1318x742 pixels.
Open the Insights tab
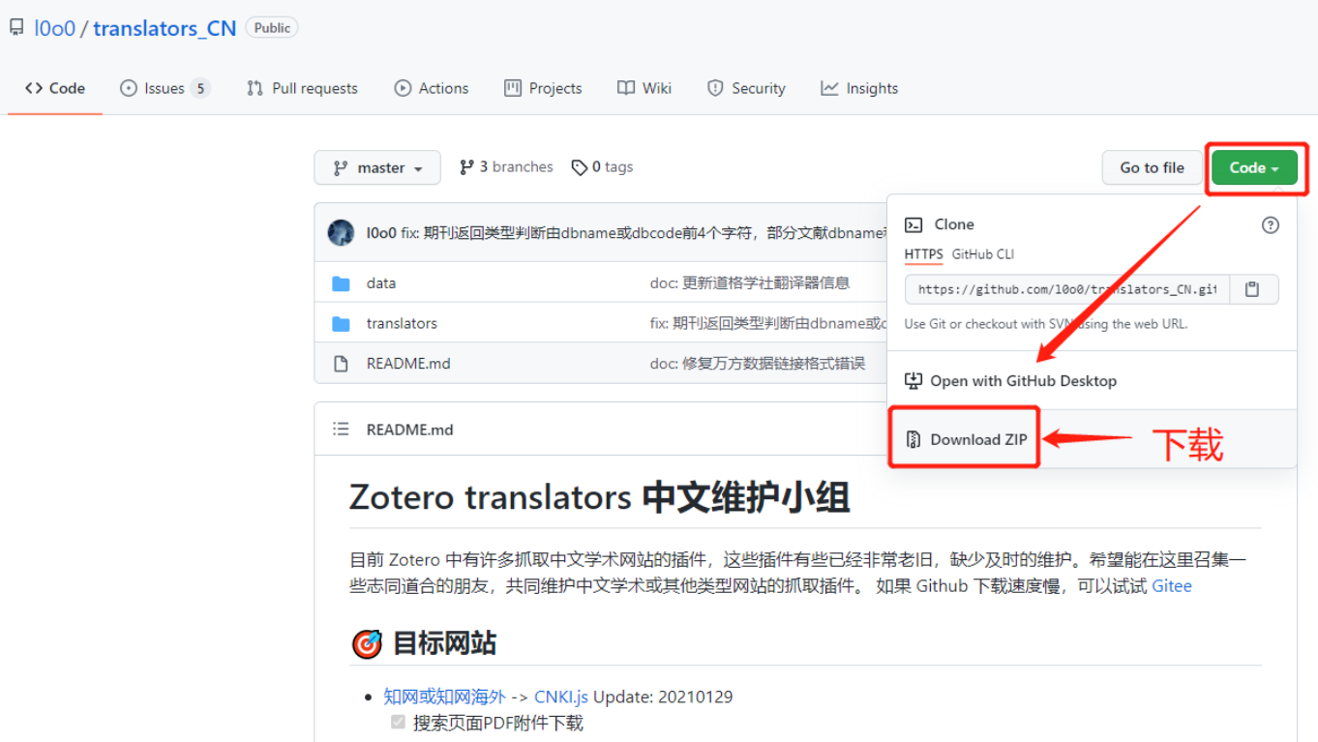(x=859, y=88)
